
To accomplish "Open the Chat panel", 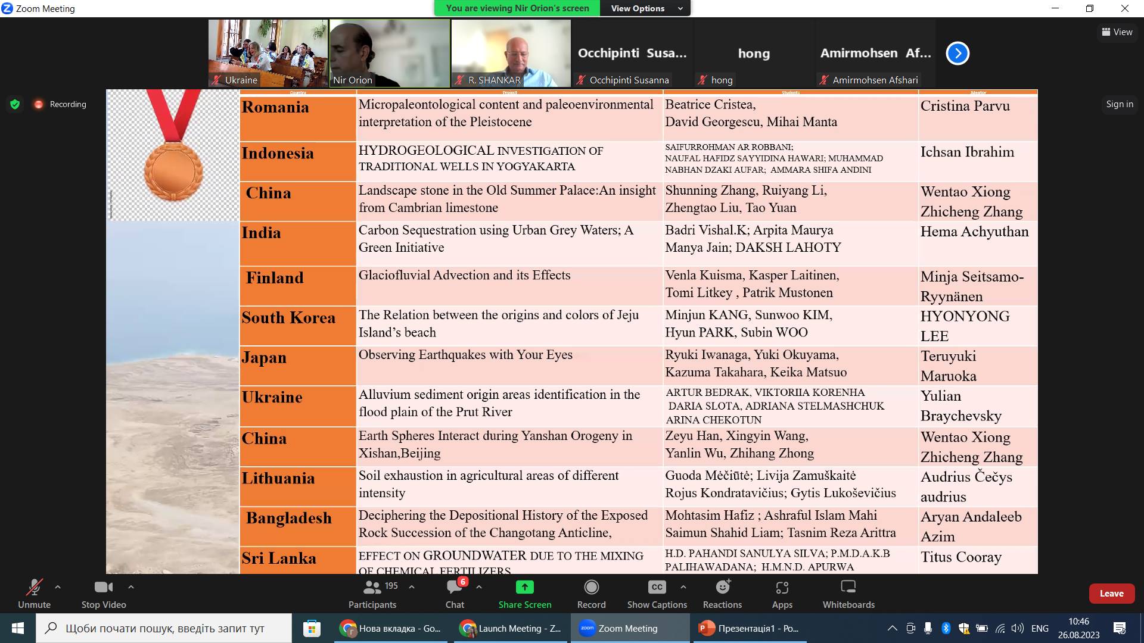I will pyautogui.click(x=455, y=594).
